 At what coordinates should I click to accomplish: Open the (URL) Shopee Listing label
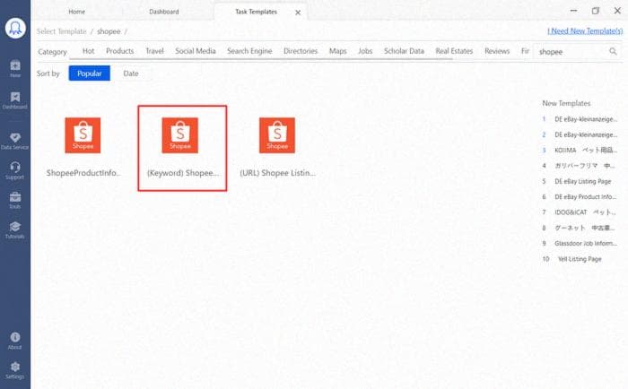coord(277,173)
